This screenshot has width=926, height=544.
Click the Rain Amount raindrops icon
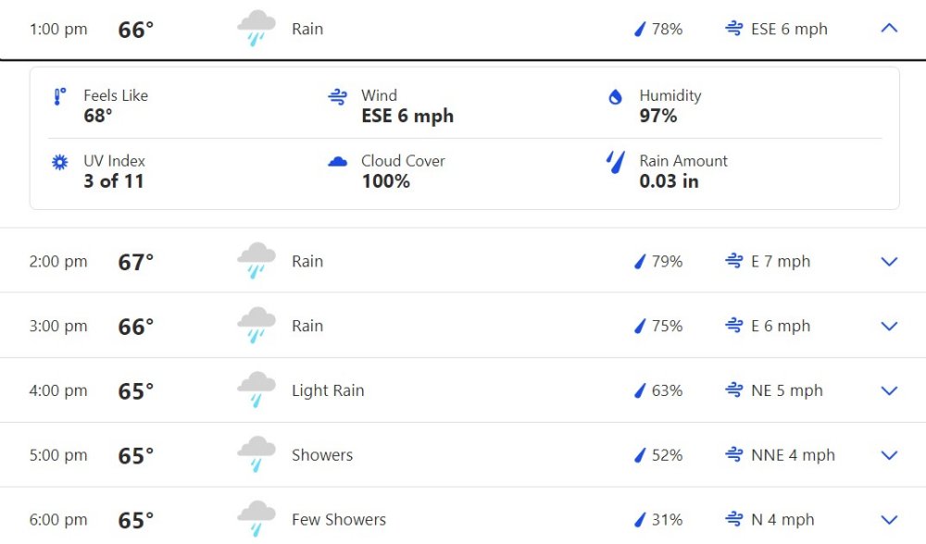[616, 162]
